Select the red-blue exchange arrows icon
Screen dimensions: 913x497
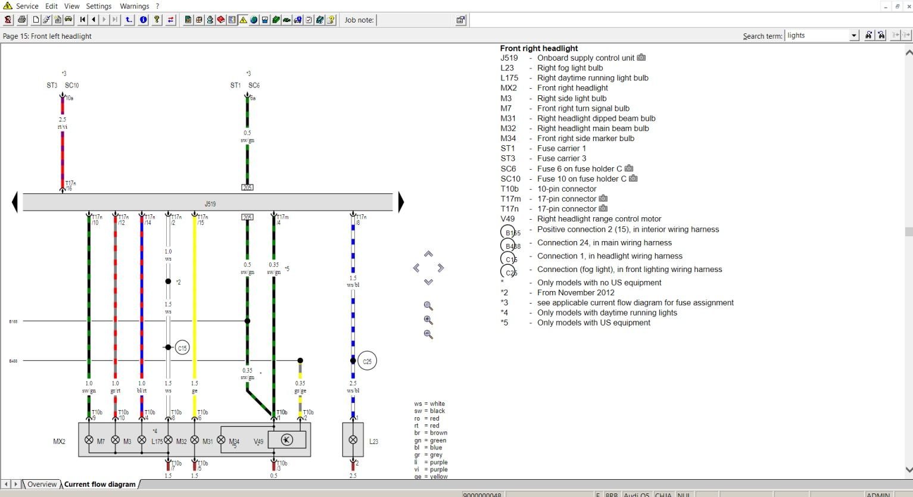coord(171,20)
